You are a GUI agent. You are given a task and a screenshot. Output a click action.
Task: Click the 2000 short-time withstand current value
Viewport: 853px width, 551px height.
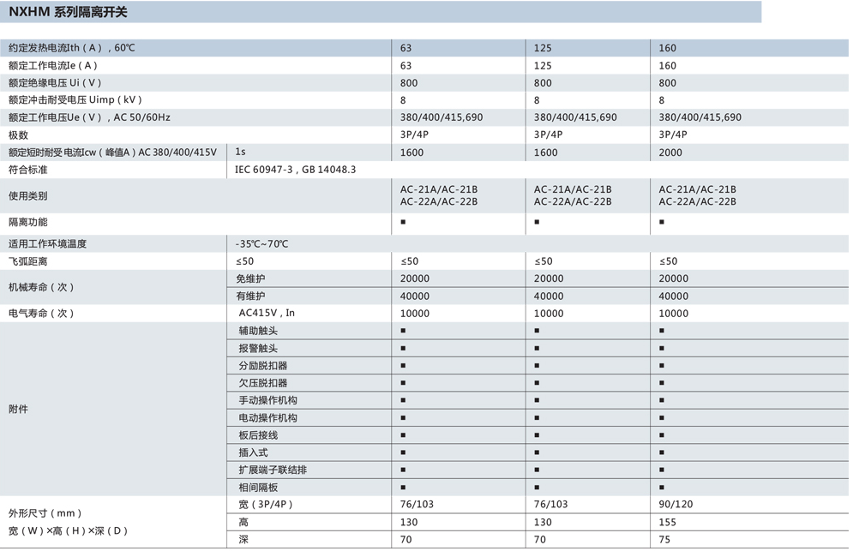[670, 153]
